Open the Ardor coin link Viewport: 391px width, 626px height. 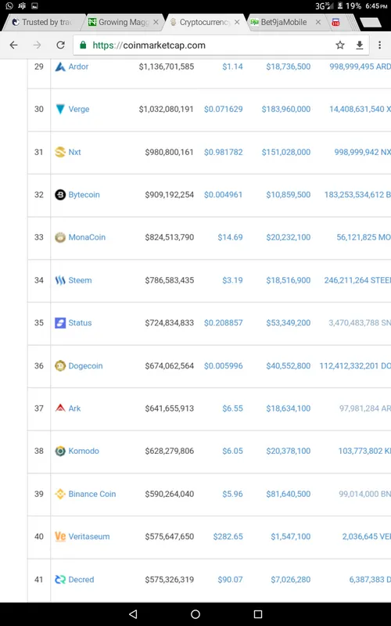coord(79,67)
